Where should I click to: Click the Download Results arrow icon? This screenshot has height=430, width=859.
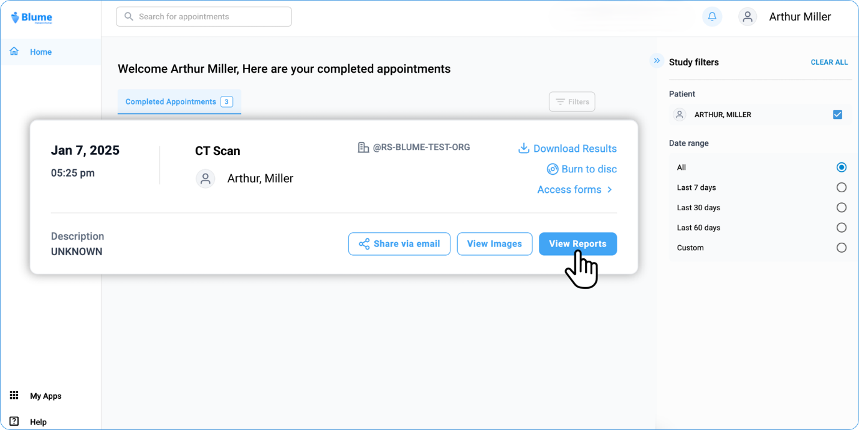click(x=524, y=148)
